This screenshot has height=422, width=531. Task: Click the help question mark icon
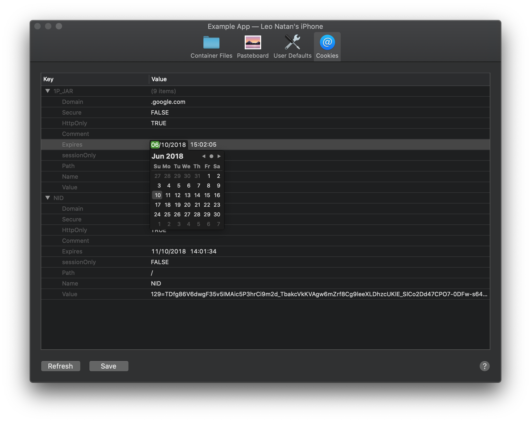[x=484, y=366]
